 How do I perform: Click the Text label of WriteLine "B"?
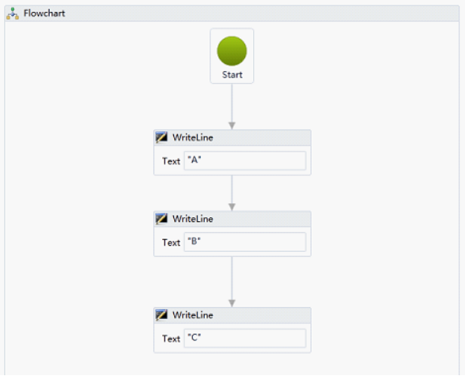(171, 243)
